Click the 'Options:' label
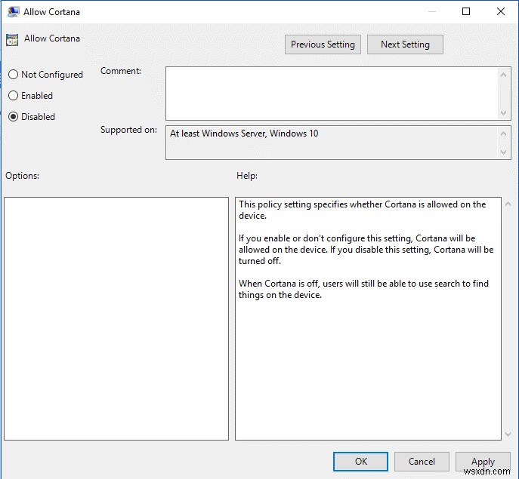519x479 pixels. click(22, 176)
